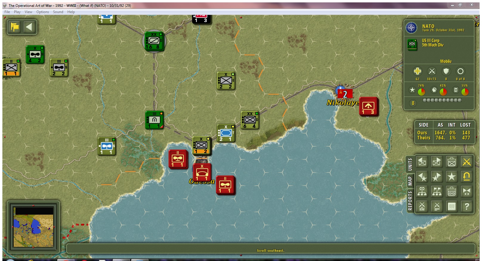
Task: Switch to the UNITS tab
Action: (x=410, y=164)
